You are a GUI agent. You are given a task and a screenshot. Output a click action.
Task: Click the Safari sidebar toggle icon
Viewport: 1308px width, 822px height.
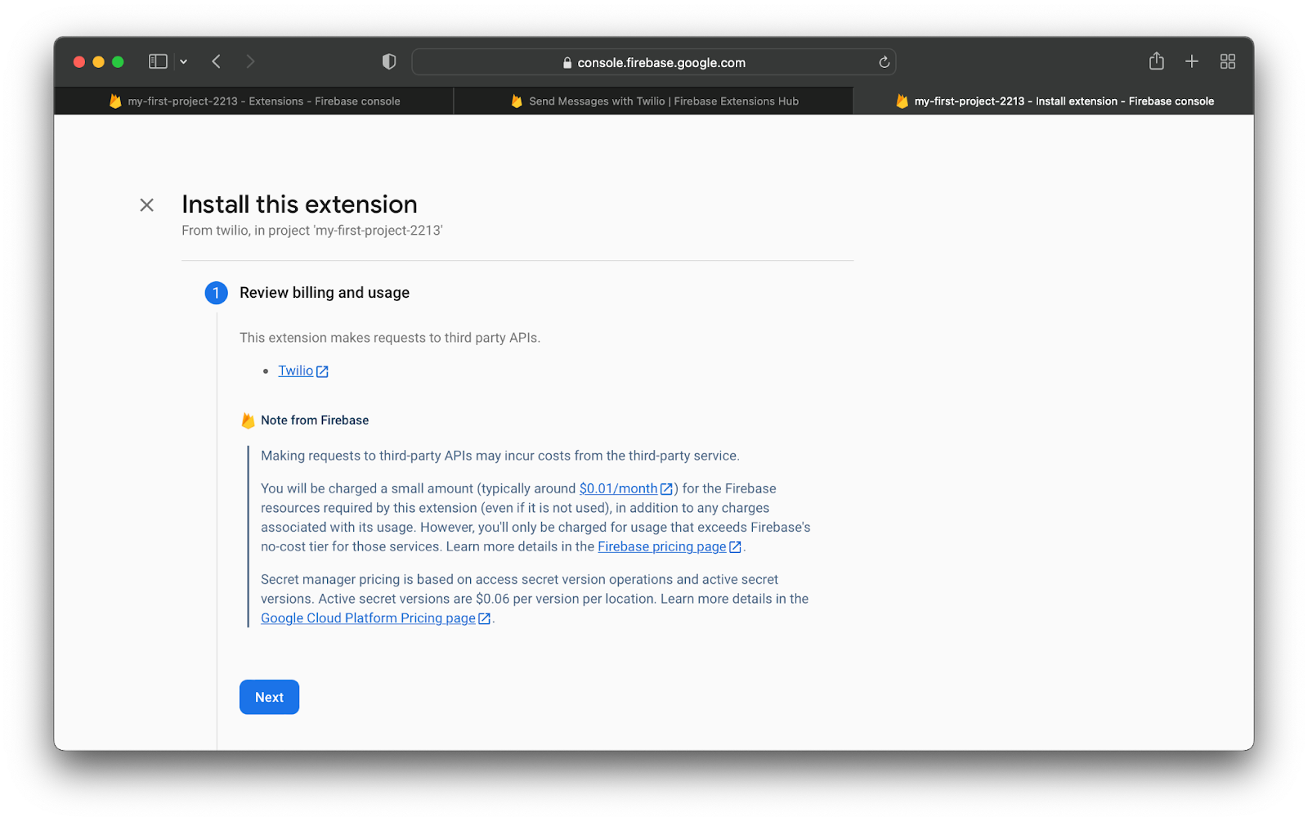(x=158, y=61)
